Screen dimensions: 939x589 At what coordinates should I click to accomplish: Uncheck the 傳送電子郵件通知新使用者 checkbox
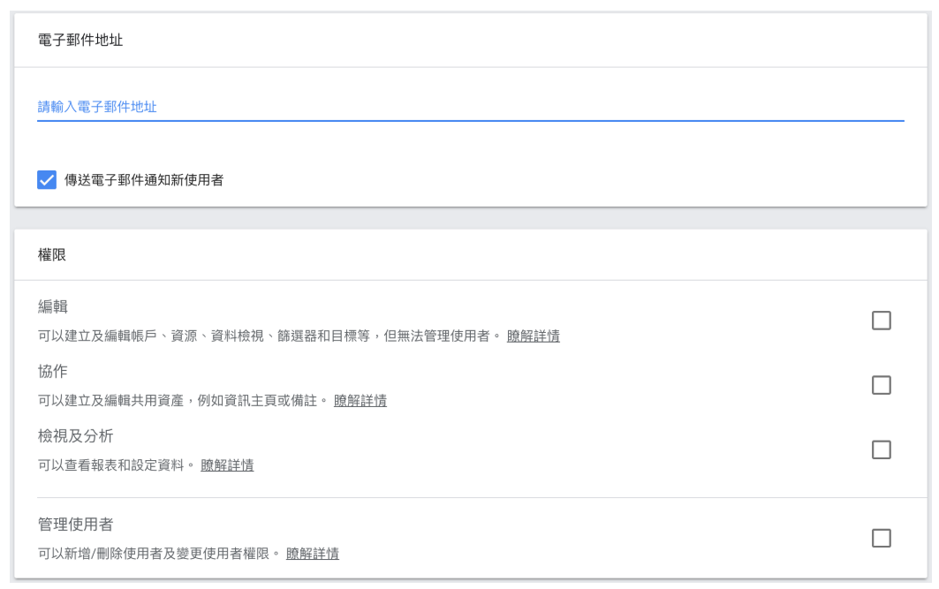[47, 180]
